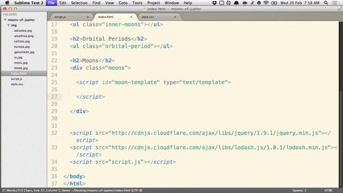Open the View menu
The image size is (343, 193).
tap(109, 3)
